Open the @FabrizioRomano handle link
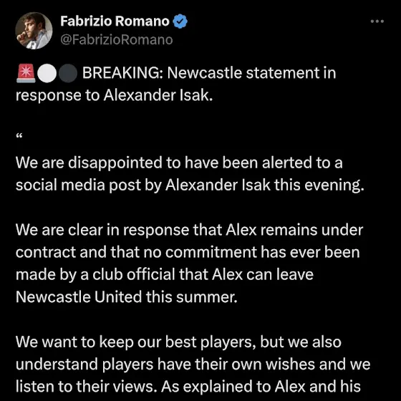This screenshot has width=401, height=401. coord(117,40)
